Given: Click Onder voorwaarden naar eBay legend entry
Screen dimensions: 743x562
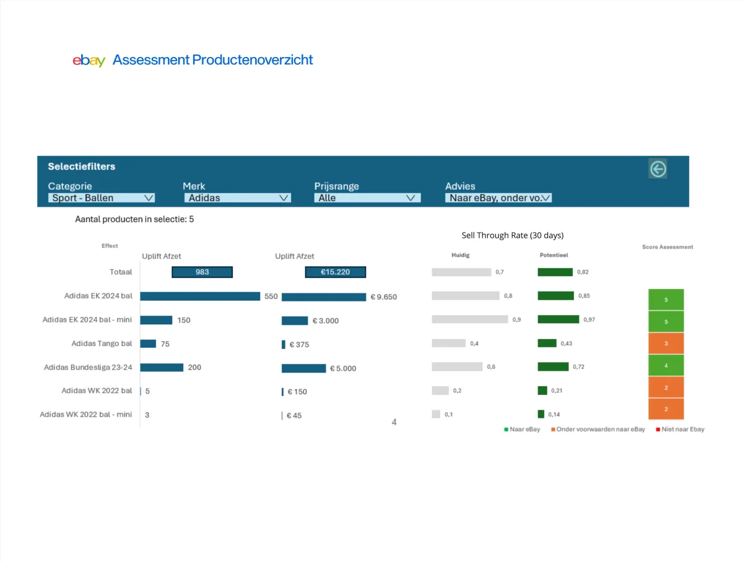Looking at the screenshot, I should click(x=597, y=429).
